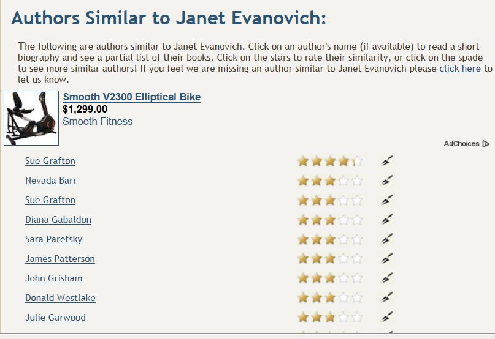Screen dimensions: 495x339
Task: Open Diana Gabaldon's biography link
Action: point(58,220)
